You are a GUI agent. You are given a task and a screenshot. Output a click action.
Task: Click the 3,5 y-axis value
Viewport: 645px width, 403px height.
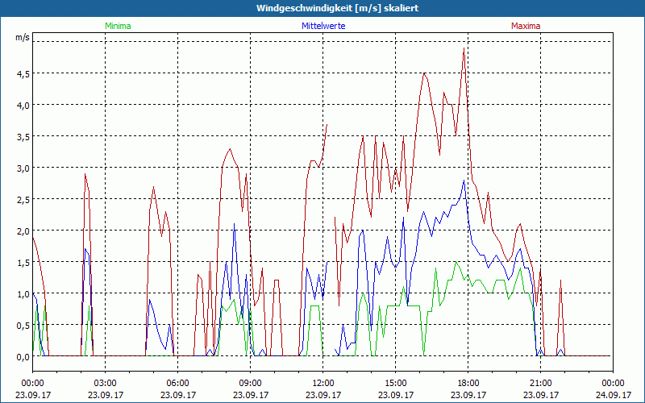click(x=23, y=137)
